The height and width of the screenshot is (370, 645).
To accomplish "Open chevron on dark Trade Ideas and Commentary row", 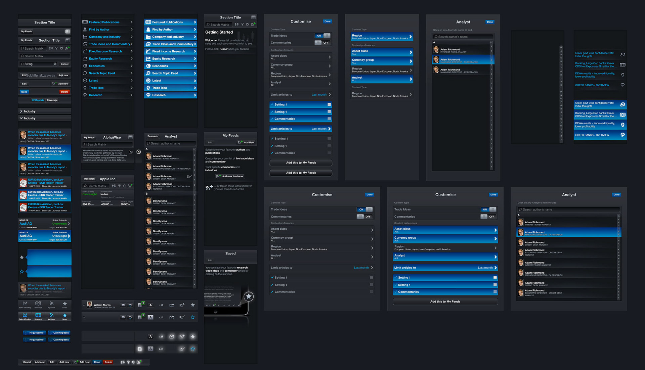I will point(131,44).
